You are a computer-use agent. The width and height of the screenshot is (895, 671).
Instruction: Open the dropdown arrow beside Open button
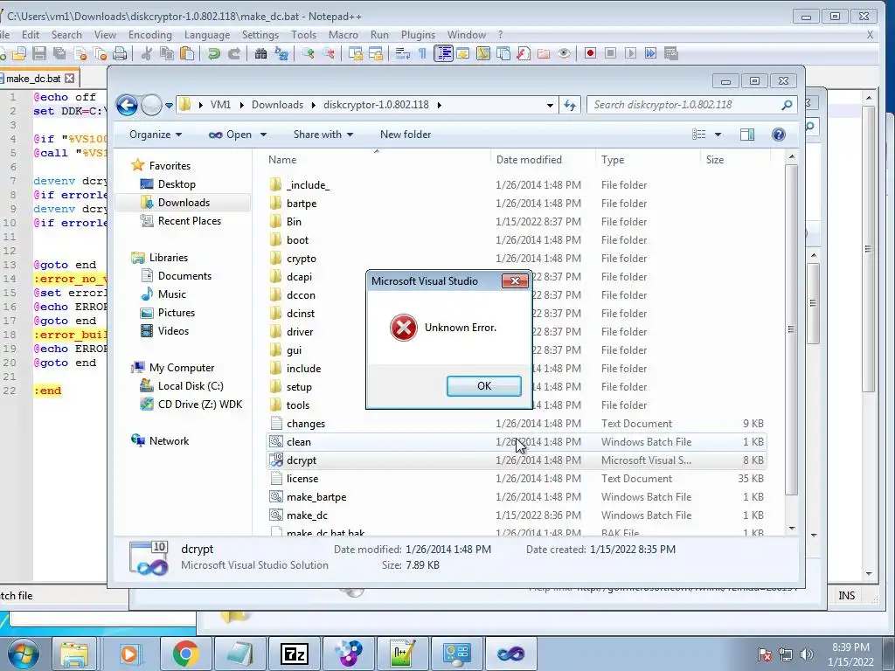[x=263, y=135]
